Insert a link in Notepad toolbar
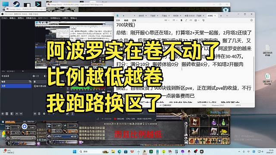The width and height of the screenshot is (276, 155). [191, 20]
